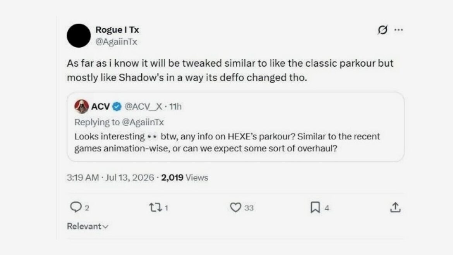Open the quoted tweet text about HEXE's parkour
Image resolution: width=453 pixels, height=255 pixels.
click(227, 143)
